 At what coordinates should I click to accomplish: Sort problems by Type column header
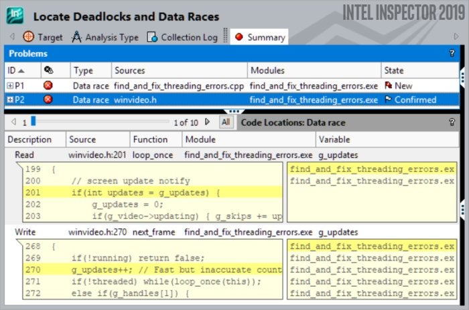point(91,70)
